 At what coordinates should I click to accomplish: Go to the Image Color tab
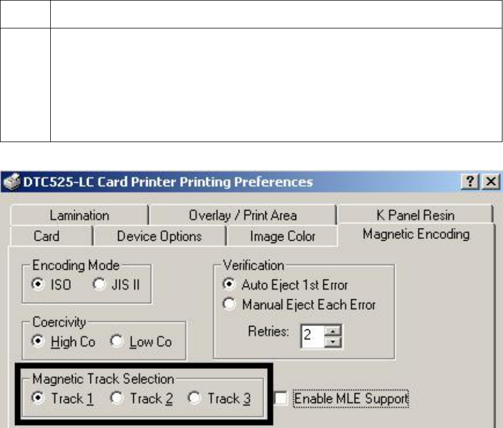click(x=282, y=236)
